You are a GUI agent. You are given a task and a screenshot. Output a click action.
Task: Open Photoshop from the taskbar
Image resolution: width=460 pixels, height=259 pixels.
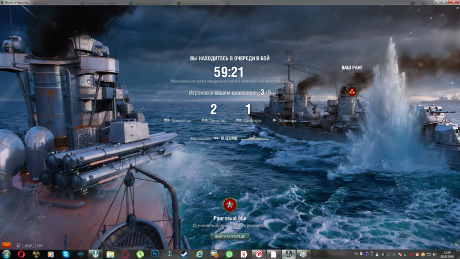click(x=155, y=254)
